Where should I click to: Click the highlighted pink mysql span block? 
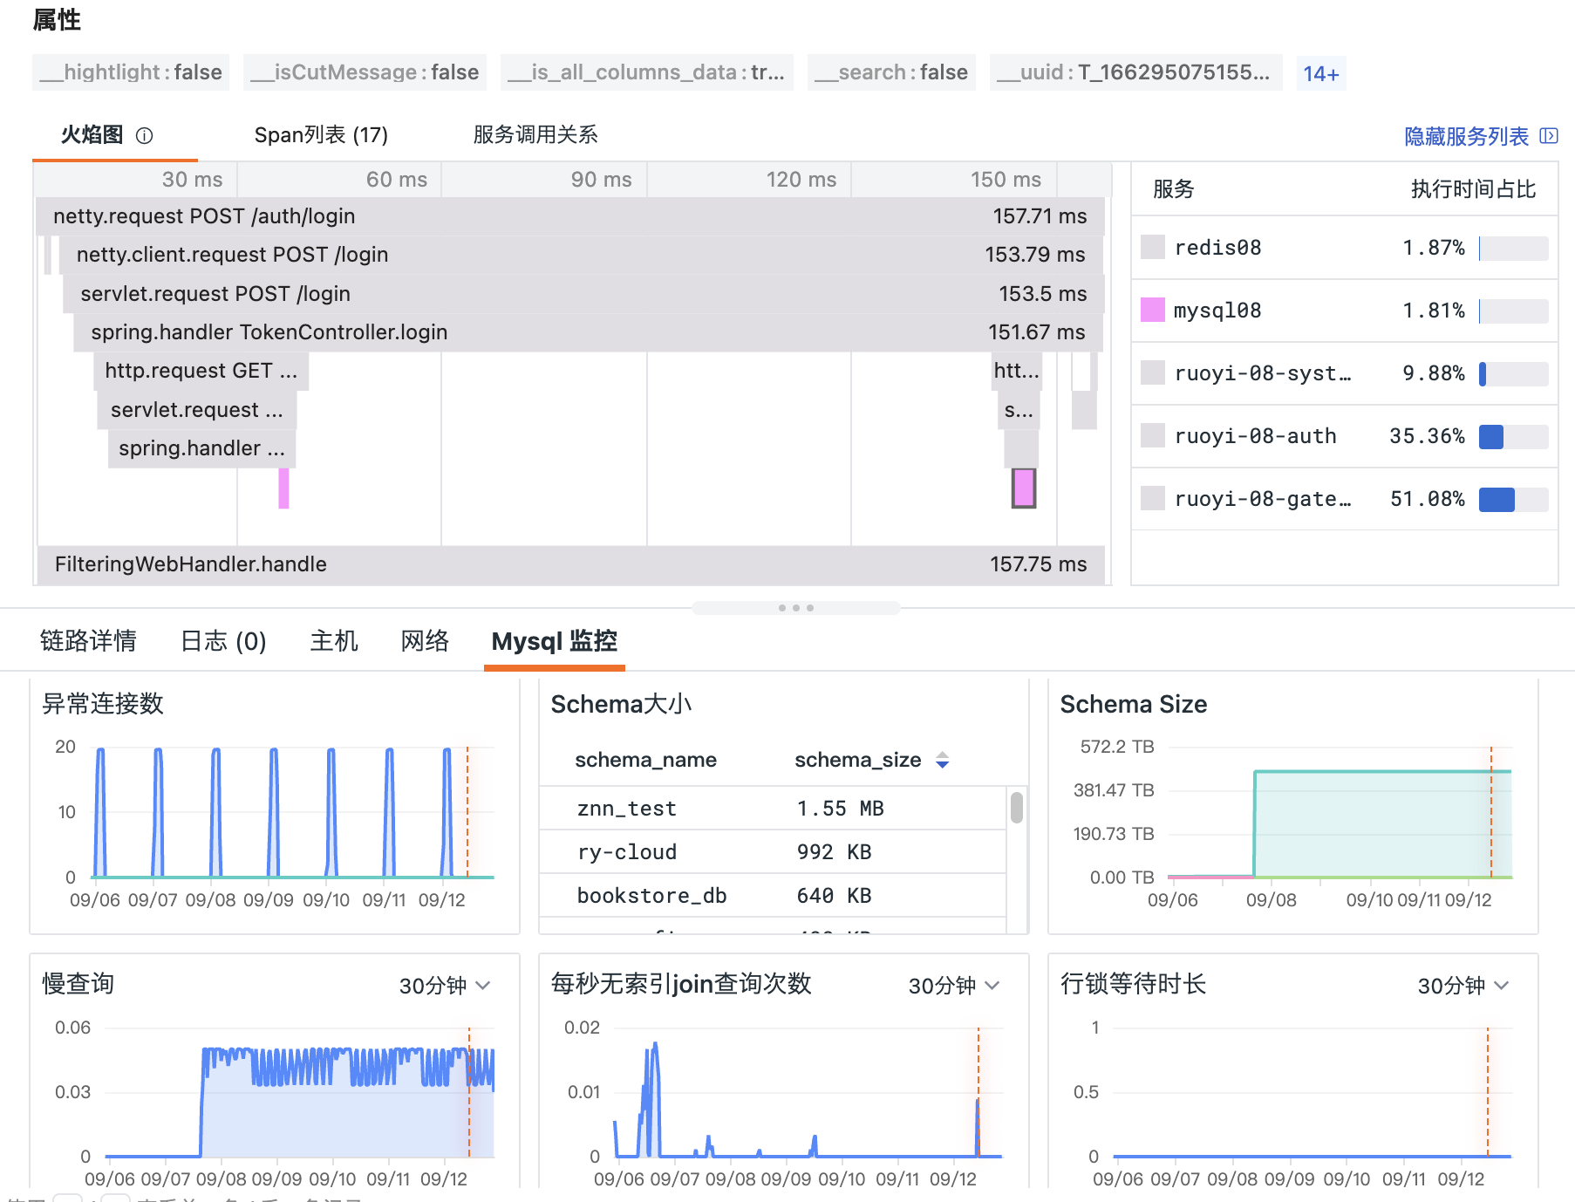point(1024,488)
